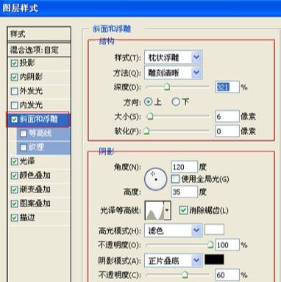The height and width of the screenshot is (282, 281).
Task: Select the 内发光 effect row label
Action: pyautogui.click(x=31, y=105)
